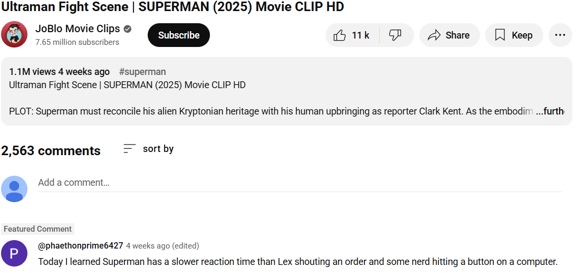Screen dimensions: 576x276
Task: Click the verified checkmark badge
Action: (x=128, y=29)
